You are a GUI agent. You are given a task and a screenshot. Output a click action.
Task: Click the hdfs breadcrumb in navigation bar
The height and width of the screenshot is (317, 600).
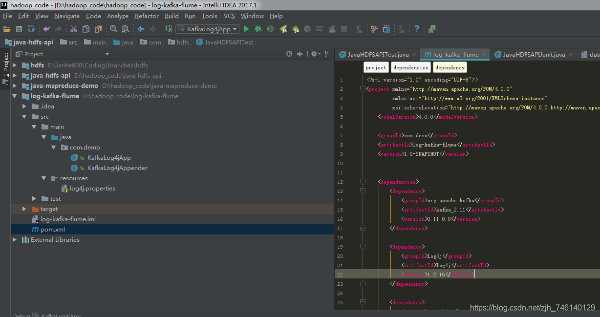183,42
